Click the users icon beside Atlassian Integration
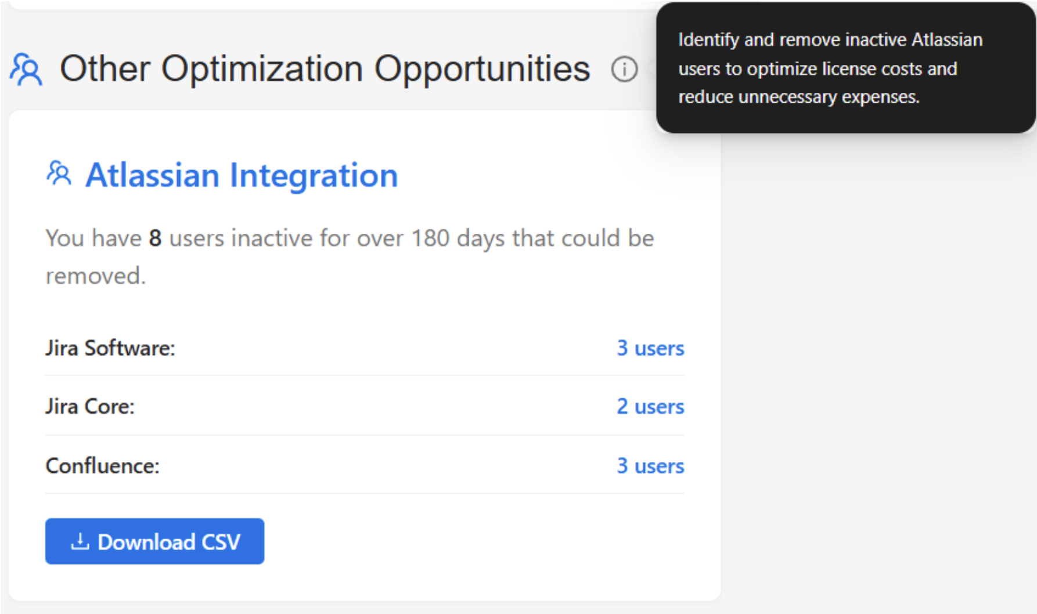 59,174
